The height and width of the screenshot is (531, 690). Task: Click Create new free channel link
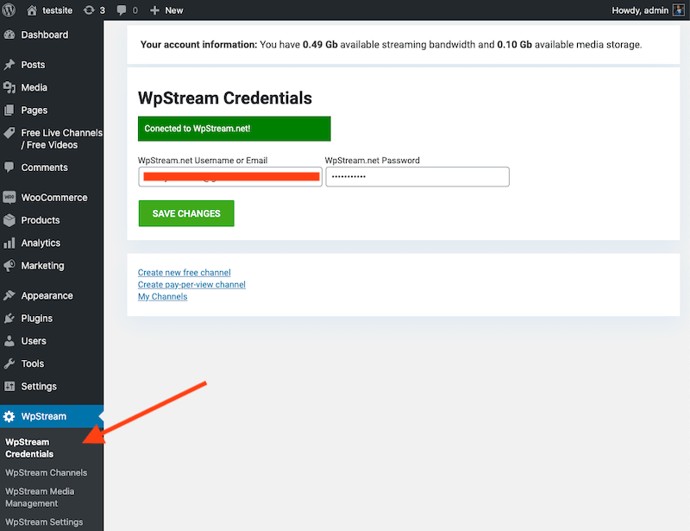[x=184, y=272]
